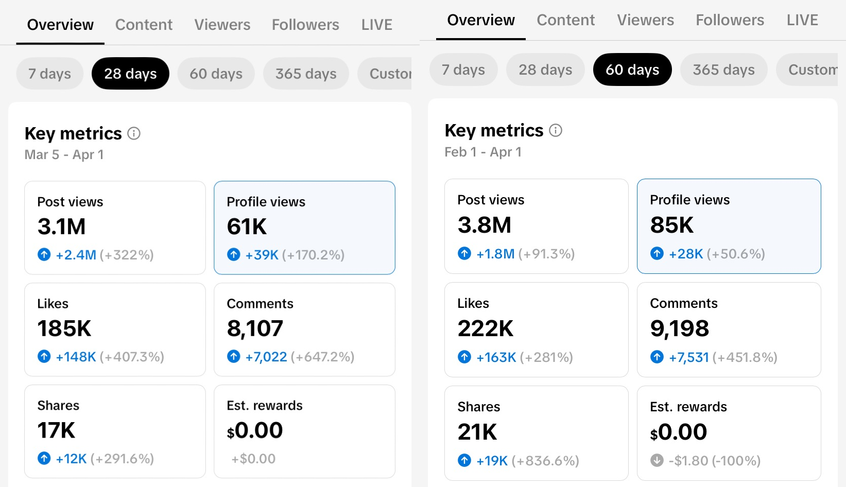The height and width of the screenshot is (487, 846).
Task: Click the up-arrow icon under 185K Likes
Action: point(44,356)
